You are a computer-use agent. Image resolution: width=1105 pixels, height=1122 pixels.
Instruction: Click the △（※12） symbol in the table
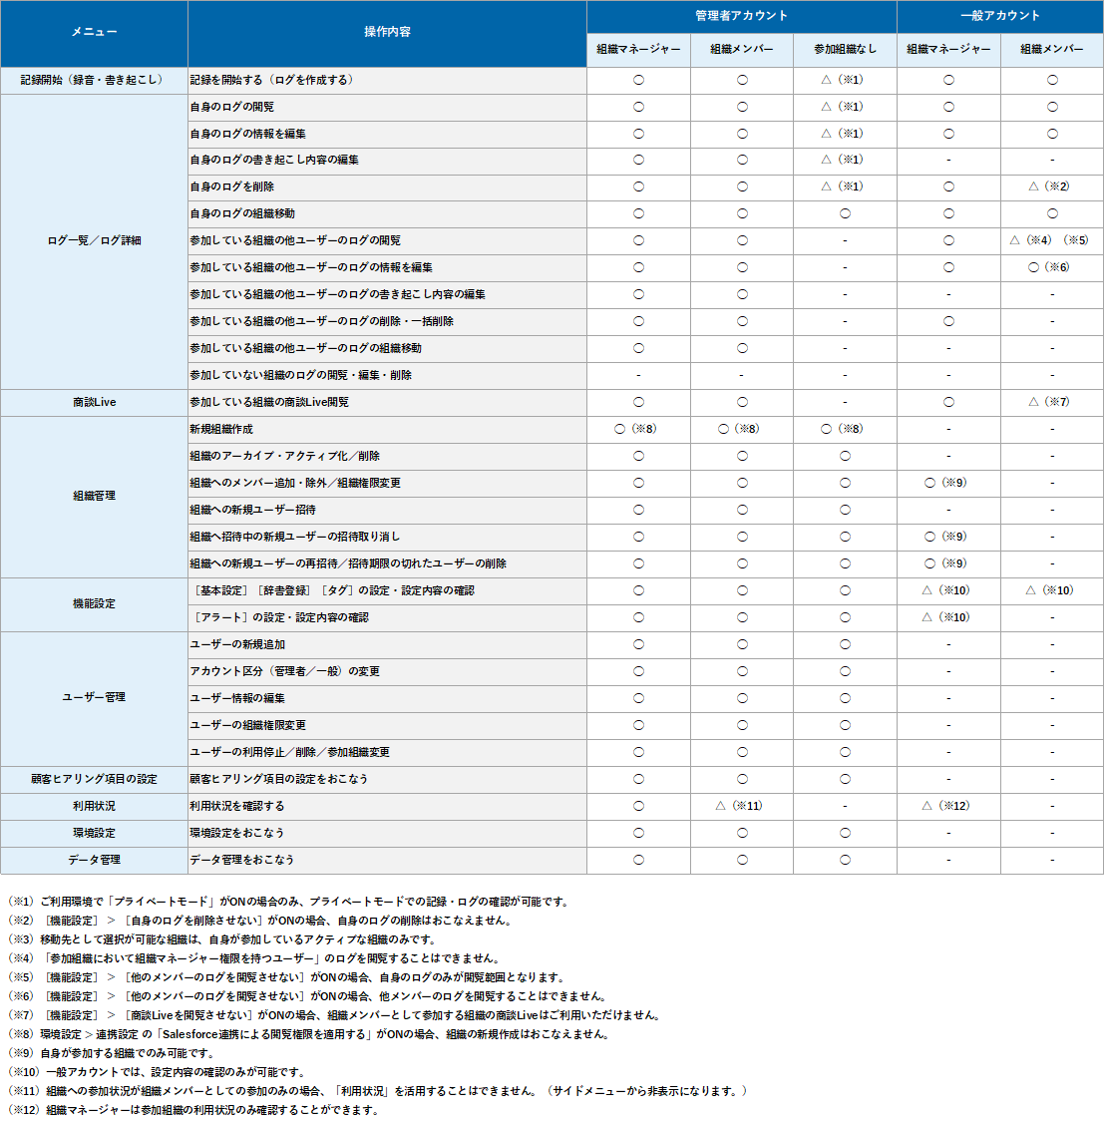tap(945, 806)
